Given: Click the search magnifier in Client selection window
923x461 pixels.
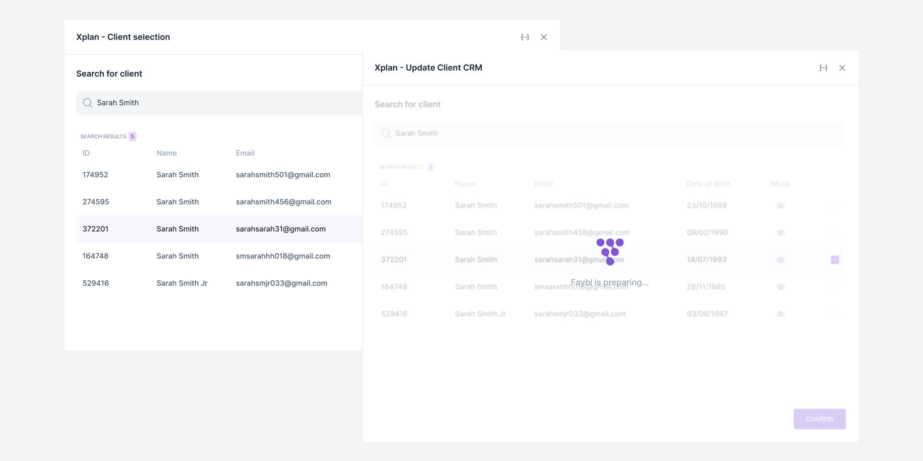Looking at the screenshot, I should [87, 103].
